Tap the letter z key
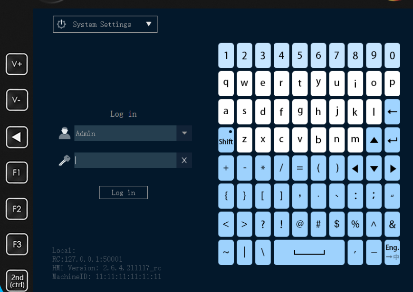This screenshot has width=413, height=292. [x=244, y=140]
